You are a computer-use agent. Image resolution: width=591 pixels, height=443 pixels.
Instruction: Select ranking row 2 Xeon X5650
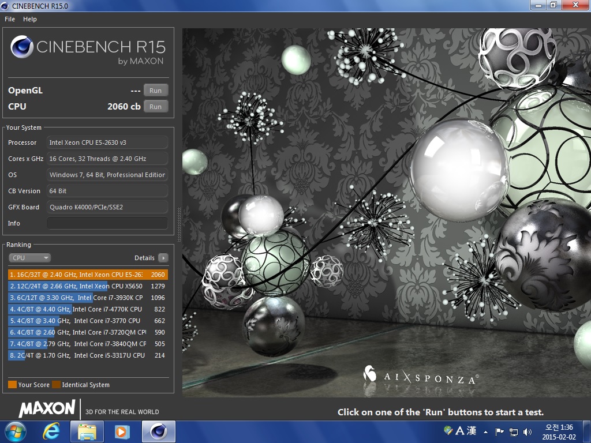pyautogui.click(x=88, y=286)
